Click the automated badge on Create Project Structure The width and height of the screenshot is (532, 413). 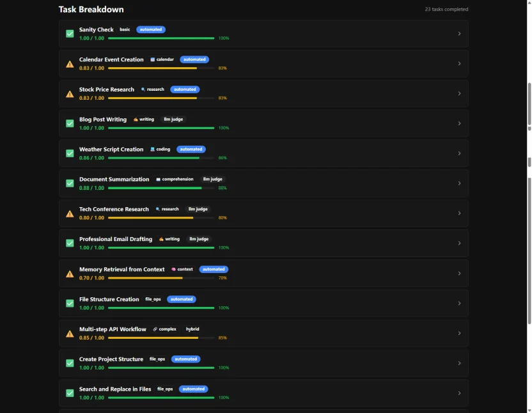185,359
